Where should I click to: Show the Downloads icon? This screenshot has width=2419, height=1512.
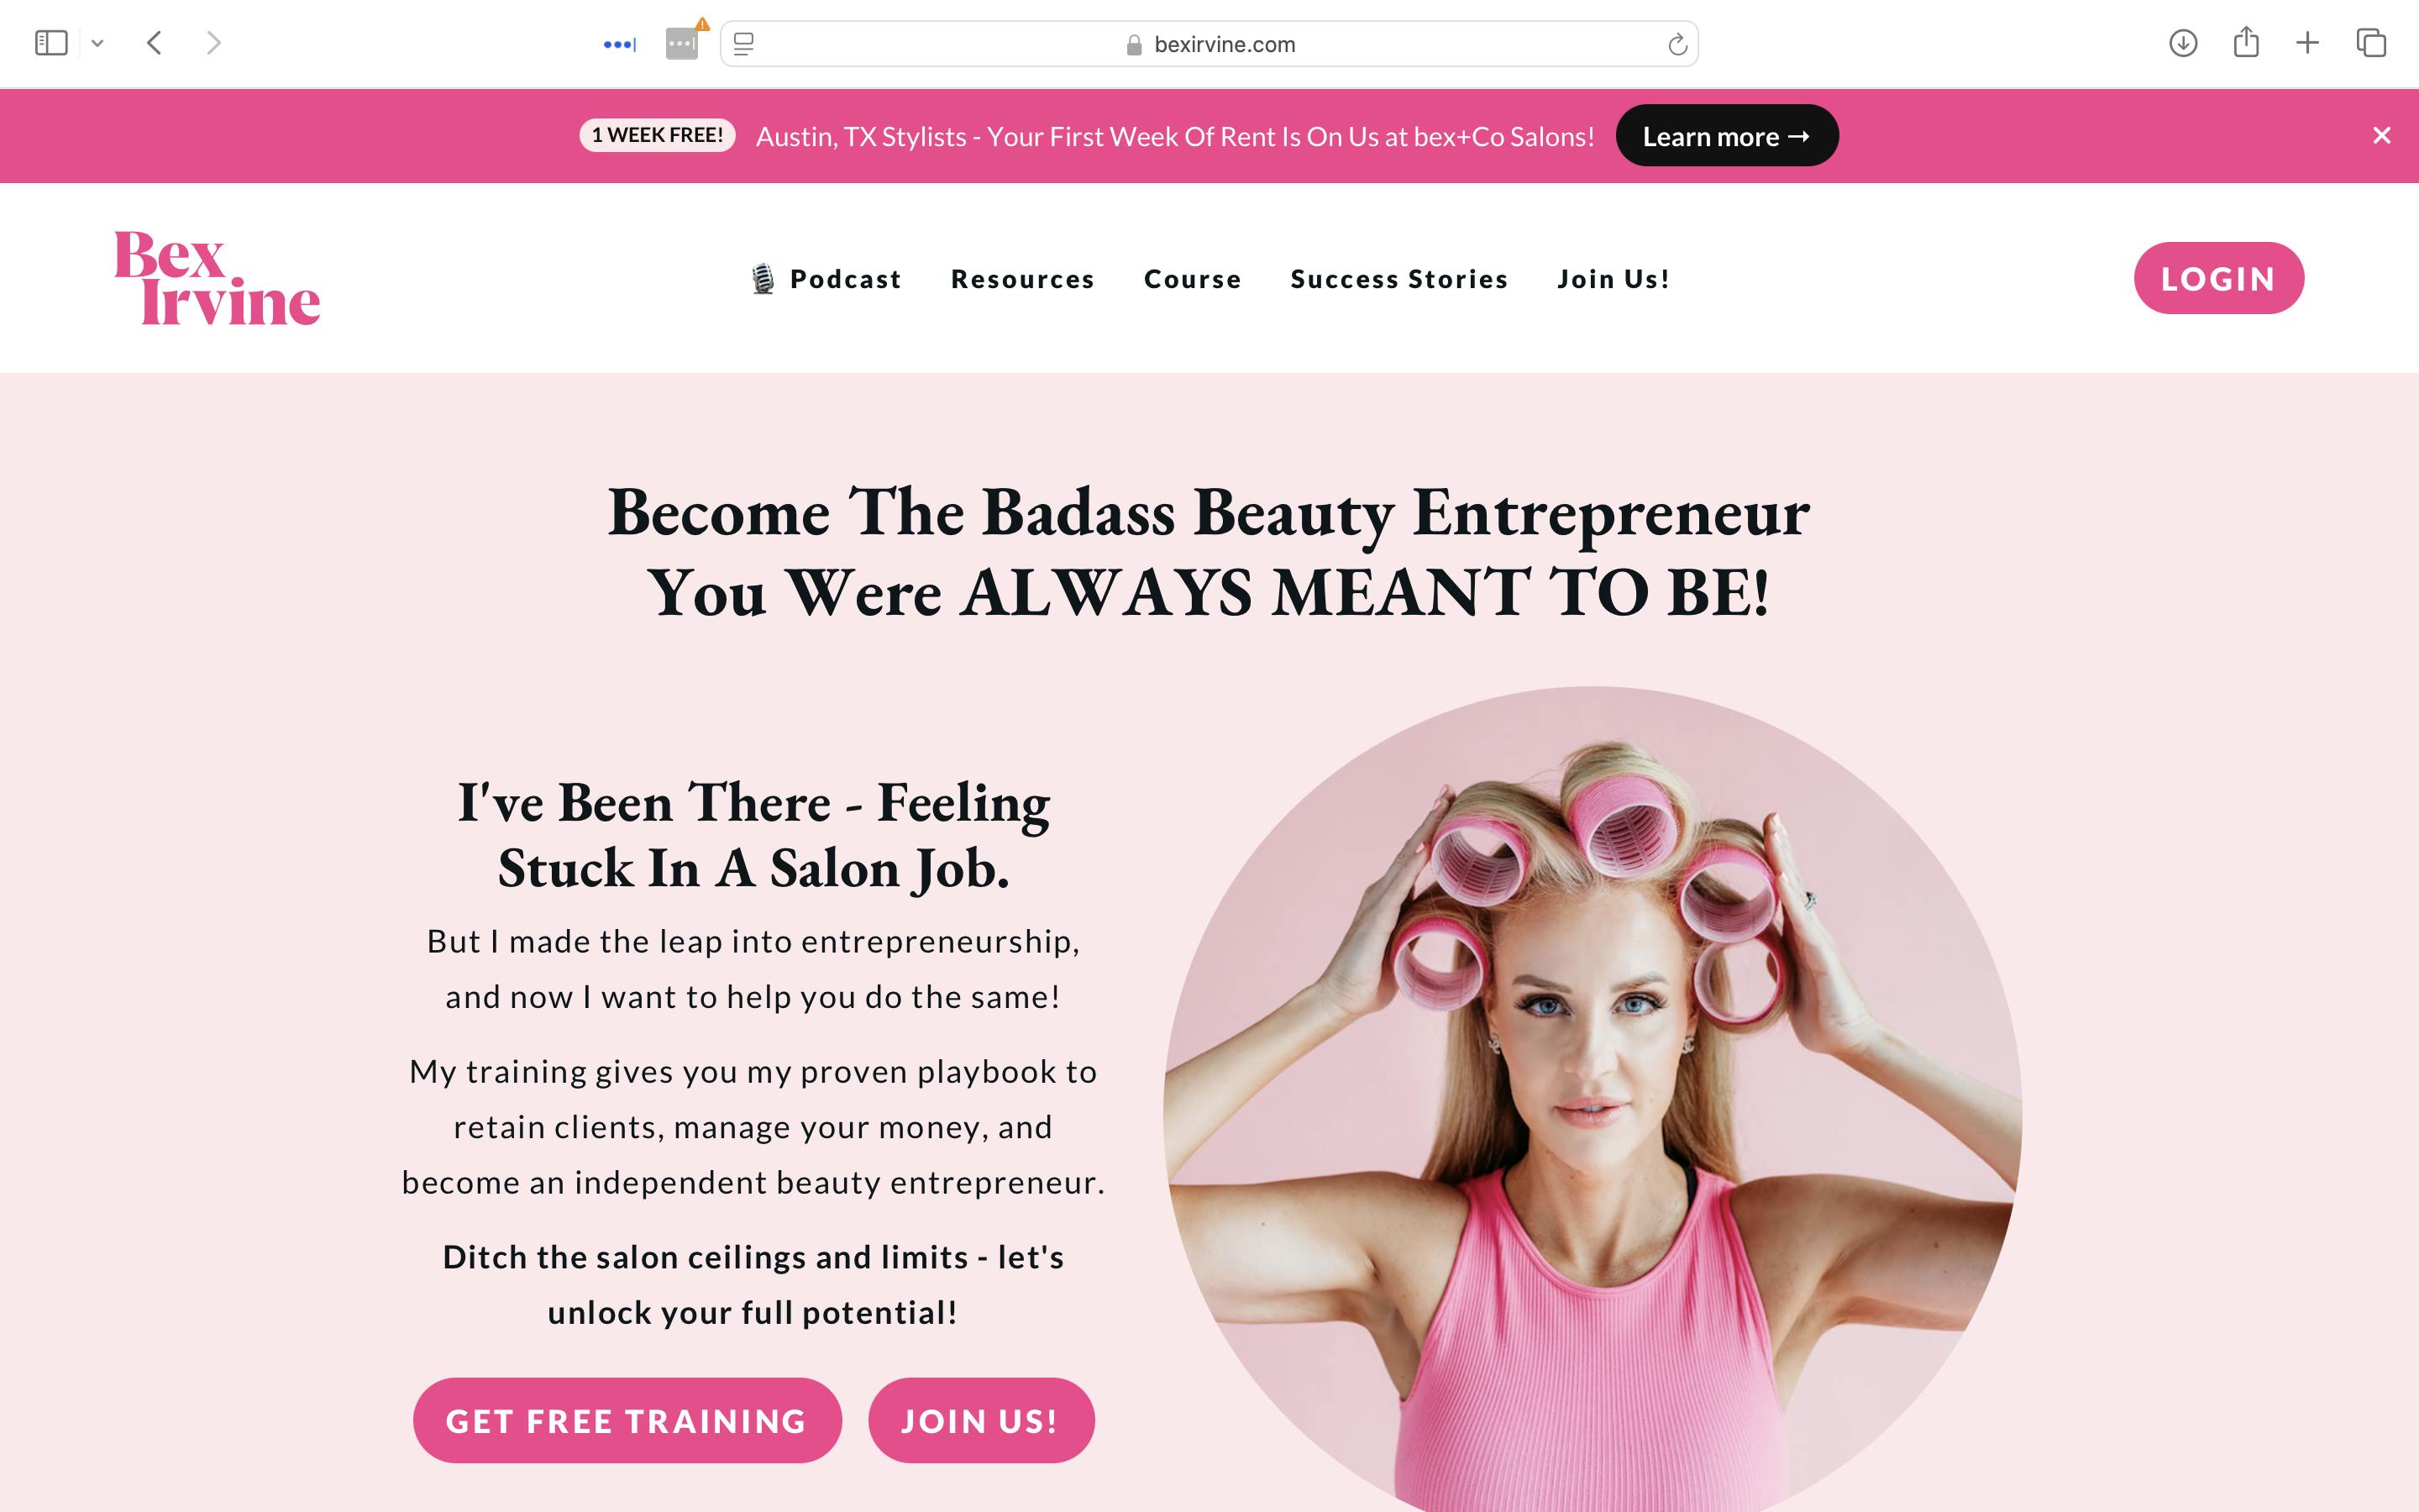[2183, 43]
